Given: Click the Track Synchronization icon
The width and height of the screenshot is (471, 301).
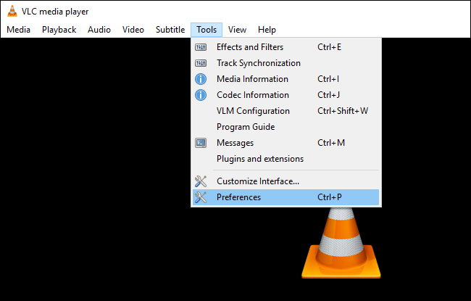Looking at the screenshot, I should [x=201, y=63].
